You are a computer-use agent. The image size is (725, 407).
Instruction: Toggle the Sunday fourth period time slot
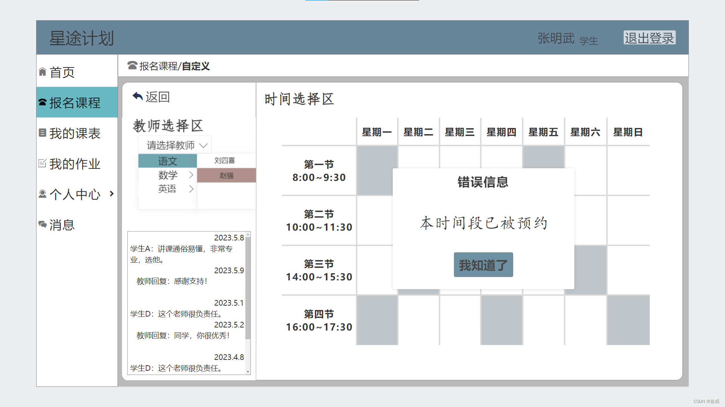628,320
